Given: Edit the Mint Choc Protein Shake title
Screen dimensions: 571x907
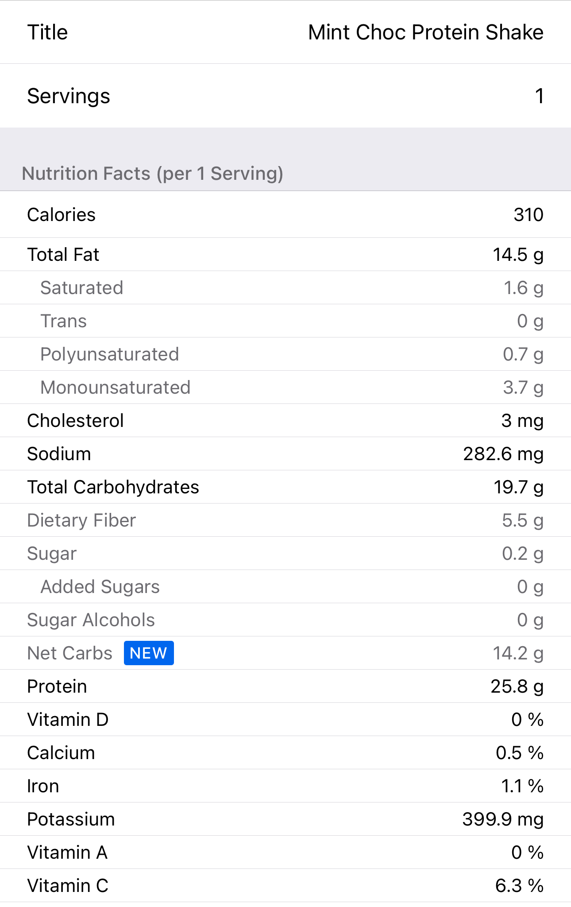Looking at the screenshot, I should pyautogui.click(x=425, y=32).
